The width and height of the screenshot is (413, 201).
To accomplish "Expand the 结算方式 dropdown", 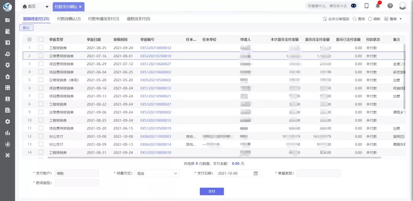I will (176, 173).
